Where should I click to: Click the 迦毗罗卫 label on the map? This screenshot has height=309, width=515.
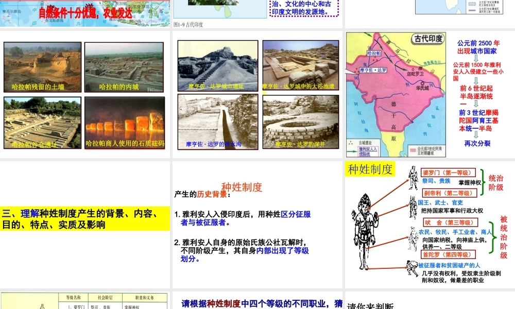click(x=415, y=74)
